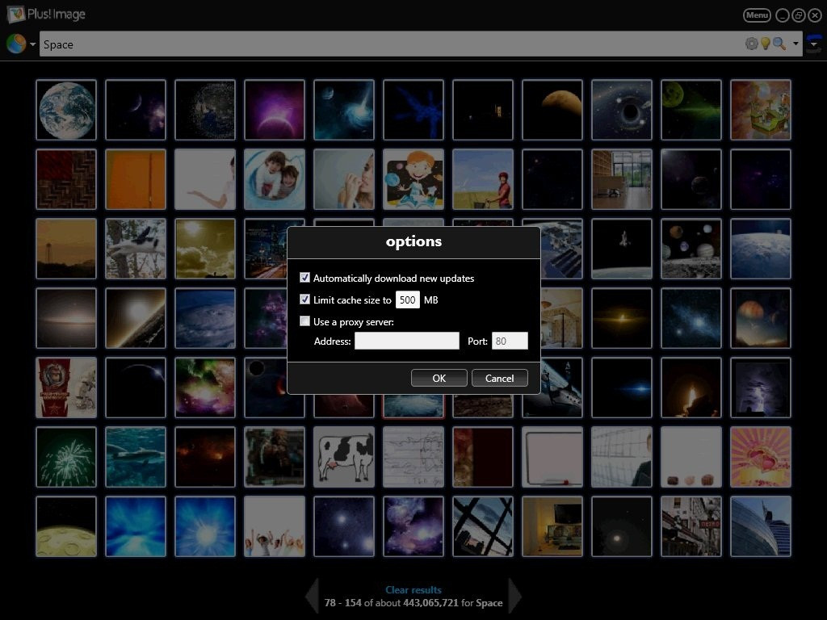Image resolution: width=827 pixels, height=620 pixels.
Task: Click the Clear results link
Action: (413, 590)
